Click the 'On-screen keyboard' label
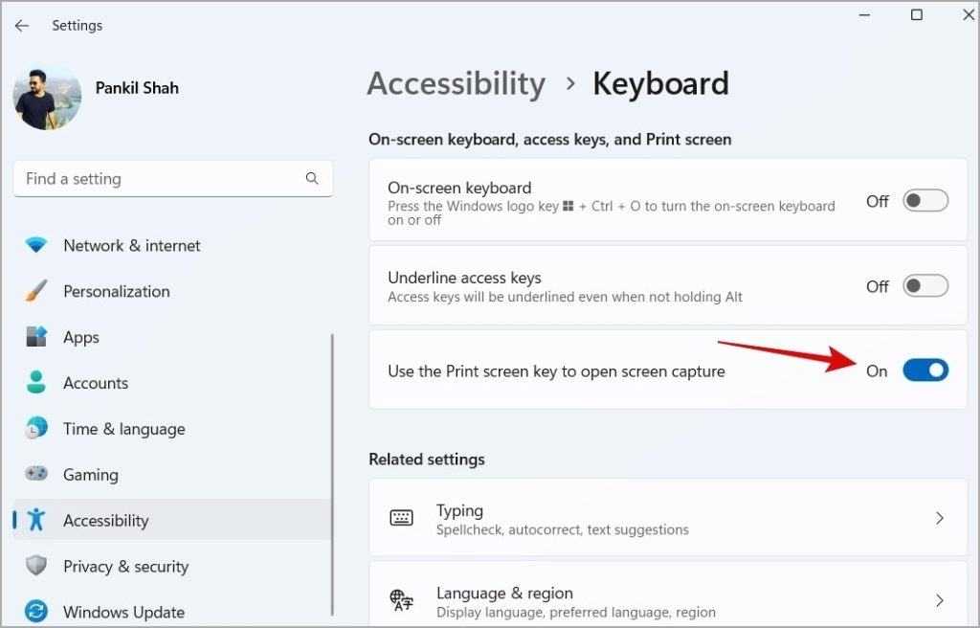Screen dimensions: 980x628 [459, 188]
